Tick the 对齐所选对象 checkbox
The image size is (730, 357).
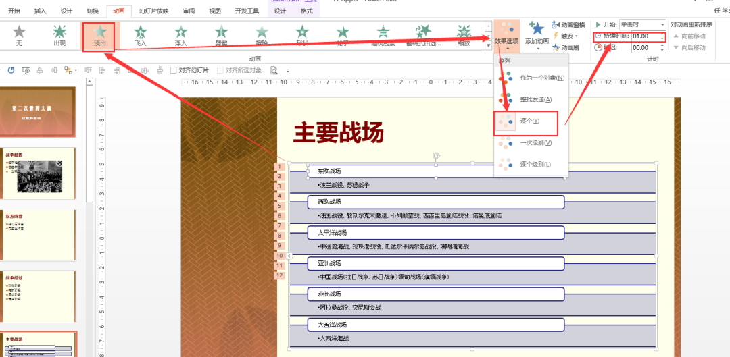220,70
